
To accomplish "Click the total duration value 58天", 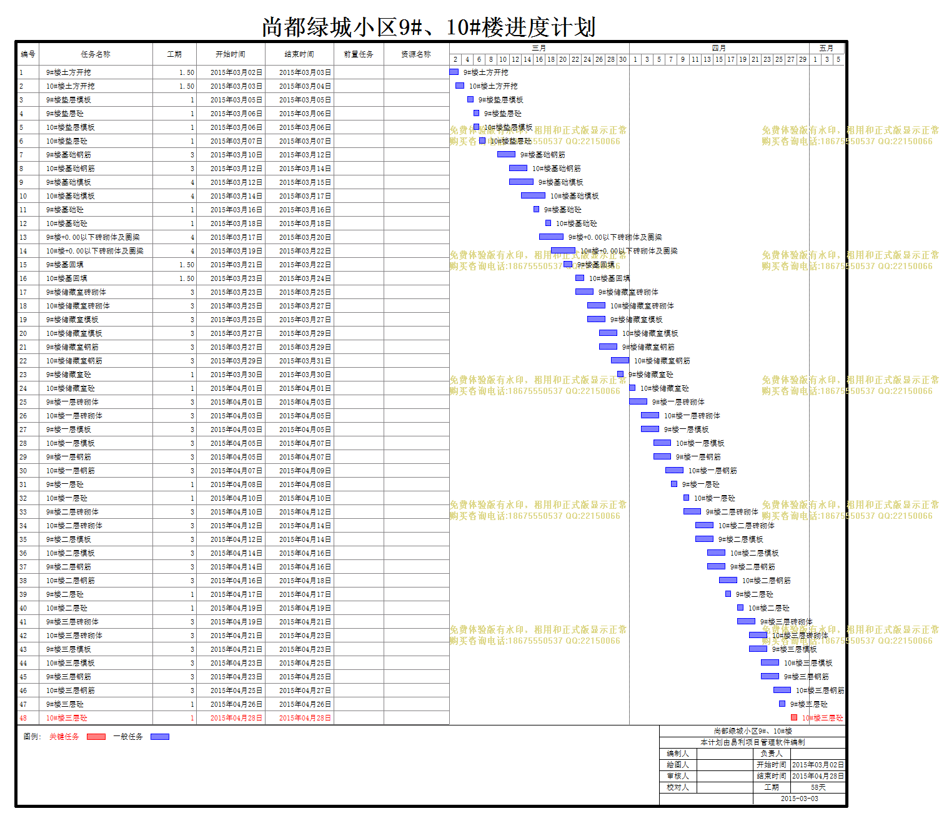I will pos(818,787).
